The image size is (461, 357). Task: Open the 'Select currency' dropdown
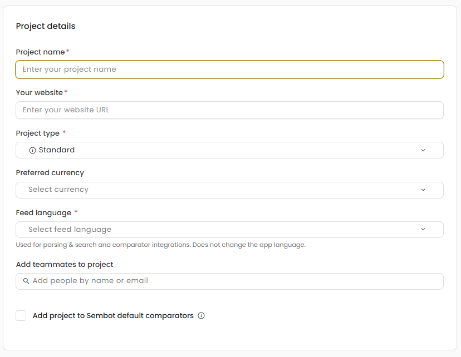click(x=223, y=190)
